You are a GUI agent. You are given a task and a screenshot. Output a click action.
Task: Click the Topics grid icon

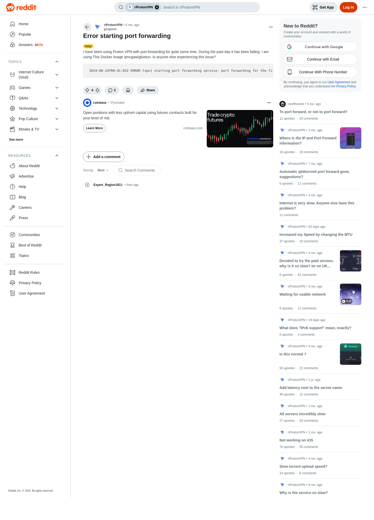12,256
